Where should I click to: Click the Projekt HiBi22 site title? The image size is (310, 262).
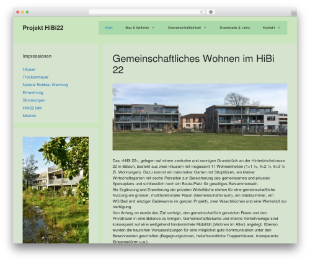point(43,28)
